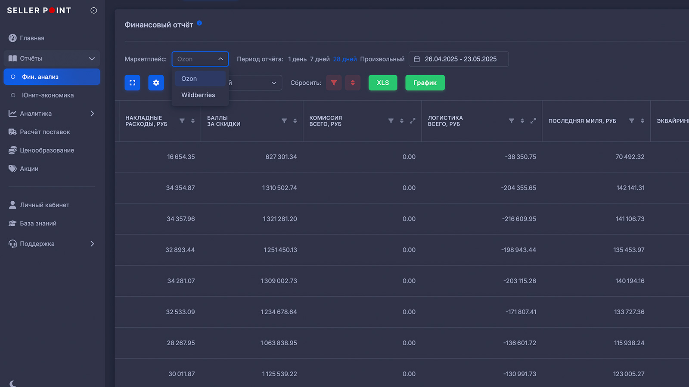The height and width of the screenshot is (387, 689).
Task: Open the Личный кабинет page
Action: click(x=44, y=205)
